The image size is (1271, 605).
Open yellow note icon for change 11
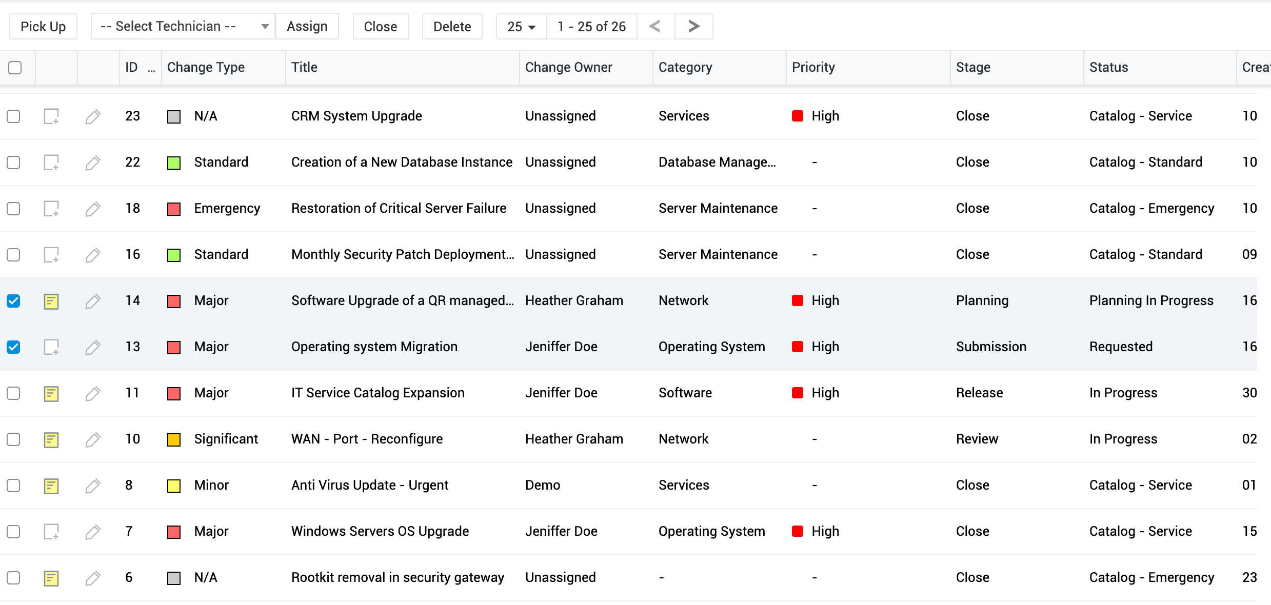[51, 393]
